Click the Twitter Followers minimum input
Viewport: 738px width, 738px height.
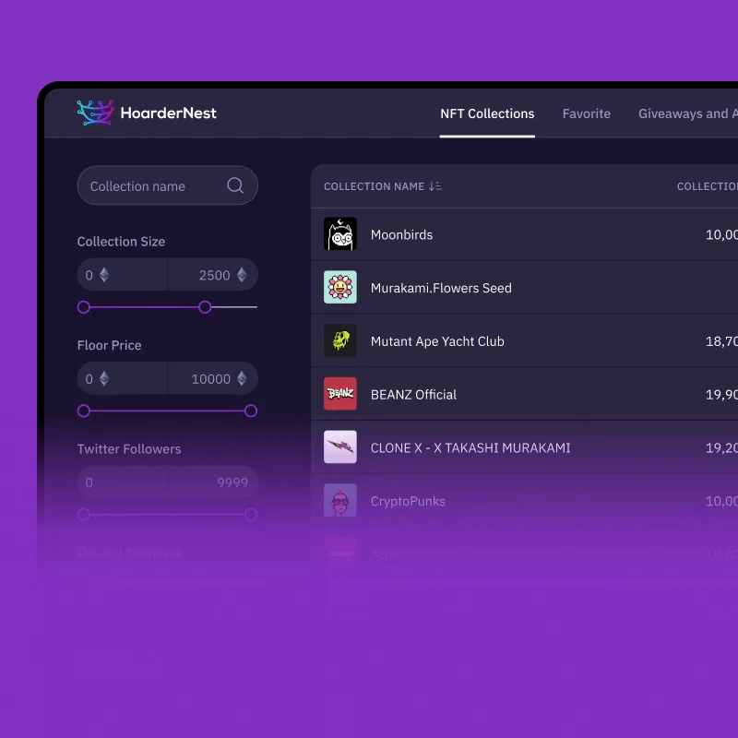click(x=123, y=482)
